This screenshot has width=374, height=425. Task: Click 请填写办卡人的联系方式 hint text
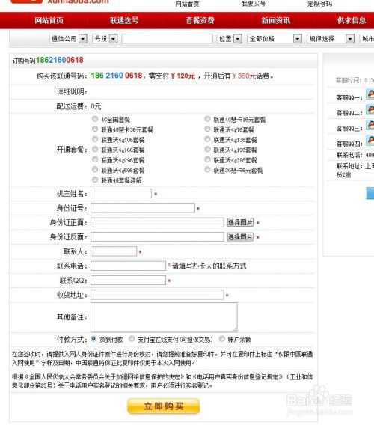[209, 266]
